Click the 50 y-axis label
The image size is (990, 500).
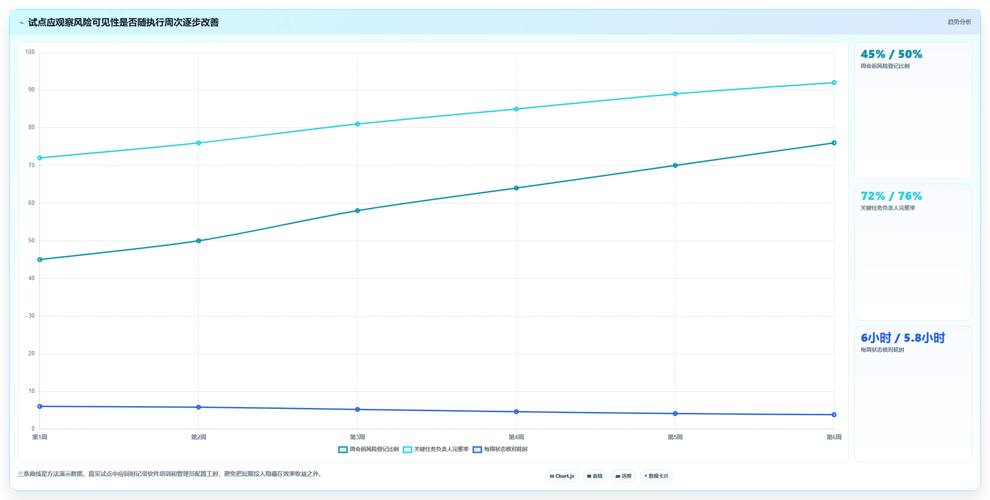[31, 241]
